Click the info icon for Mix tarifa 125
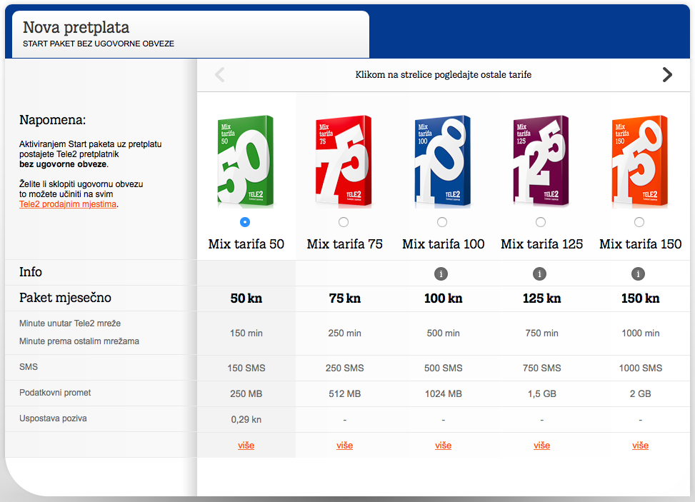695x502 pixels. point(540,273)
